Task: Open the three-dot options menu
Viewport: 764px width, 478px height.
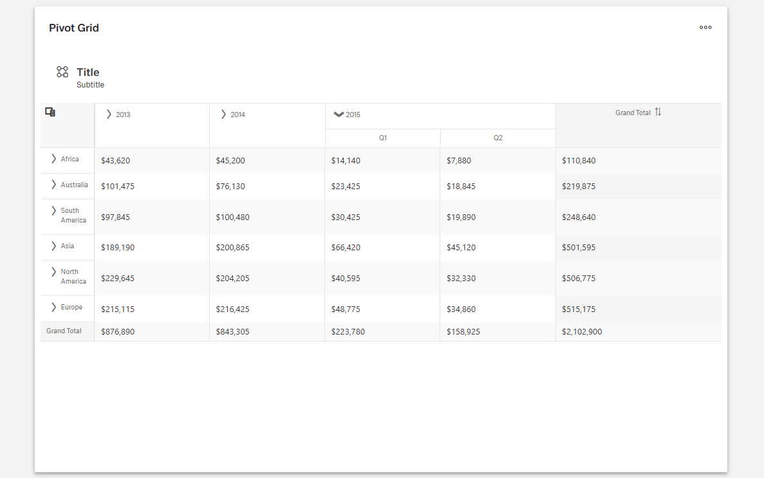Action: tap(705, 28)
